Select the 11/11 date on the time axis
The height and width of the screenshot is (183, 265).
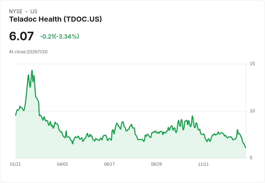pyautogui.click(x=203, y=164)
